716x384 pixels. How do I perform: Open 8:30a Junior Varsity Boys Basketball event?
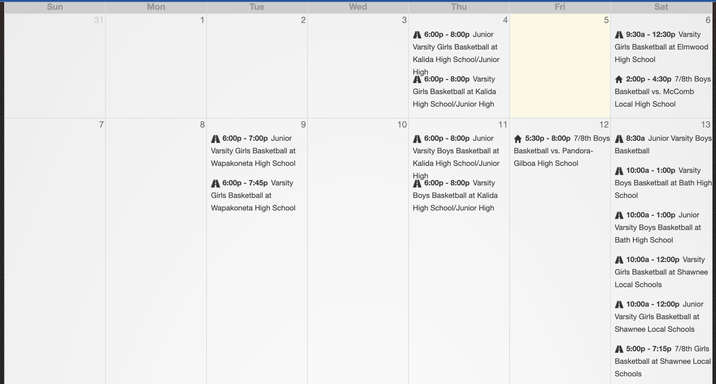point(663,145)
